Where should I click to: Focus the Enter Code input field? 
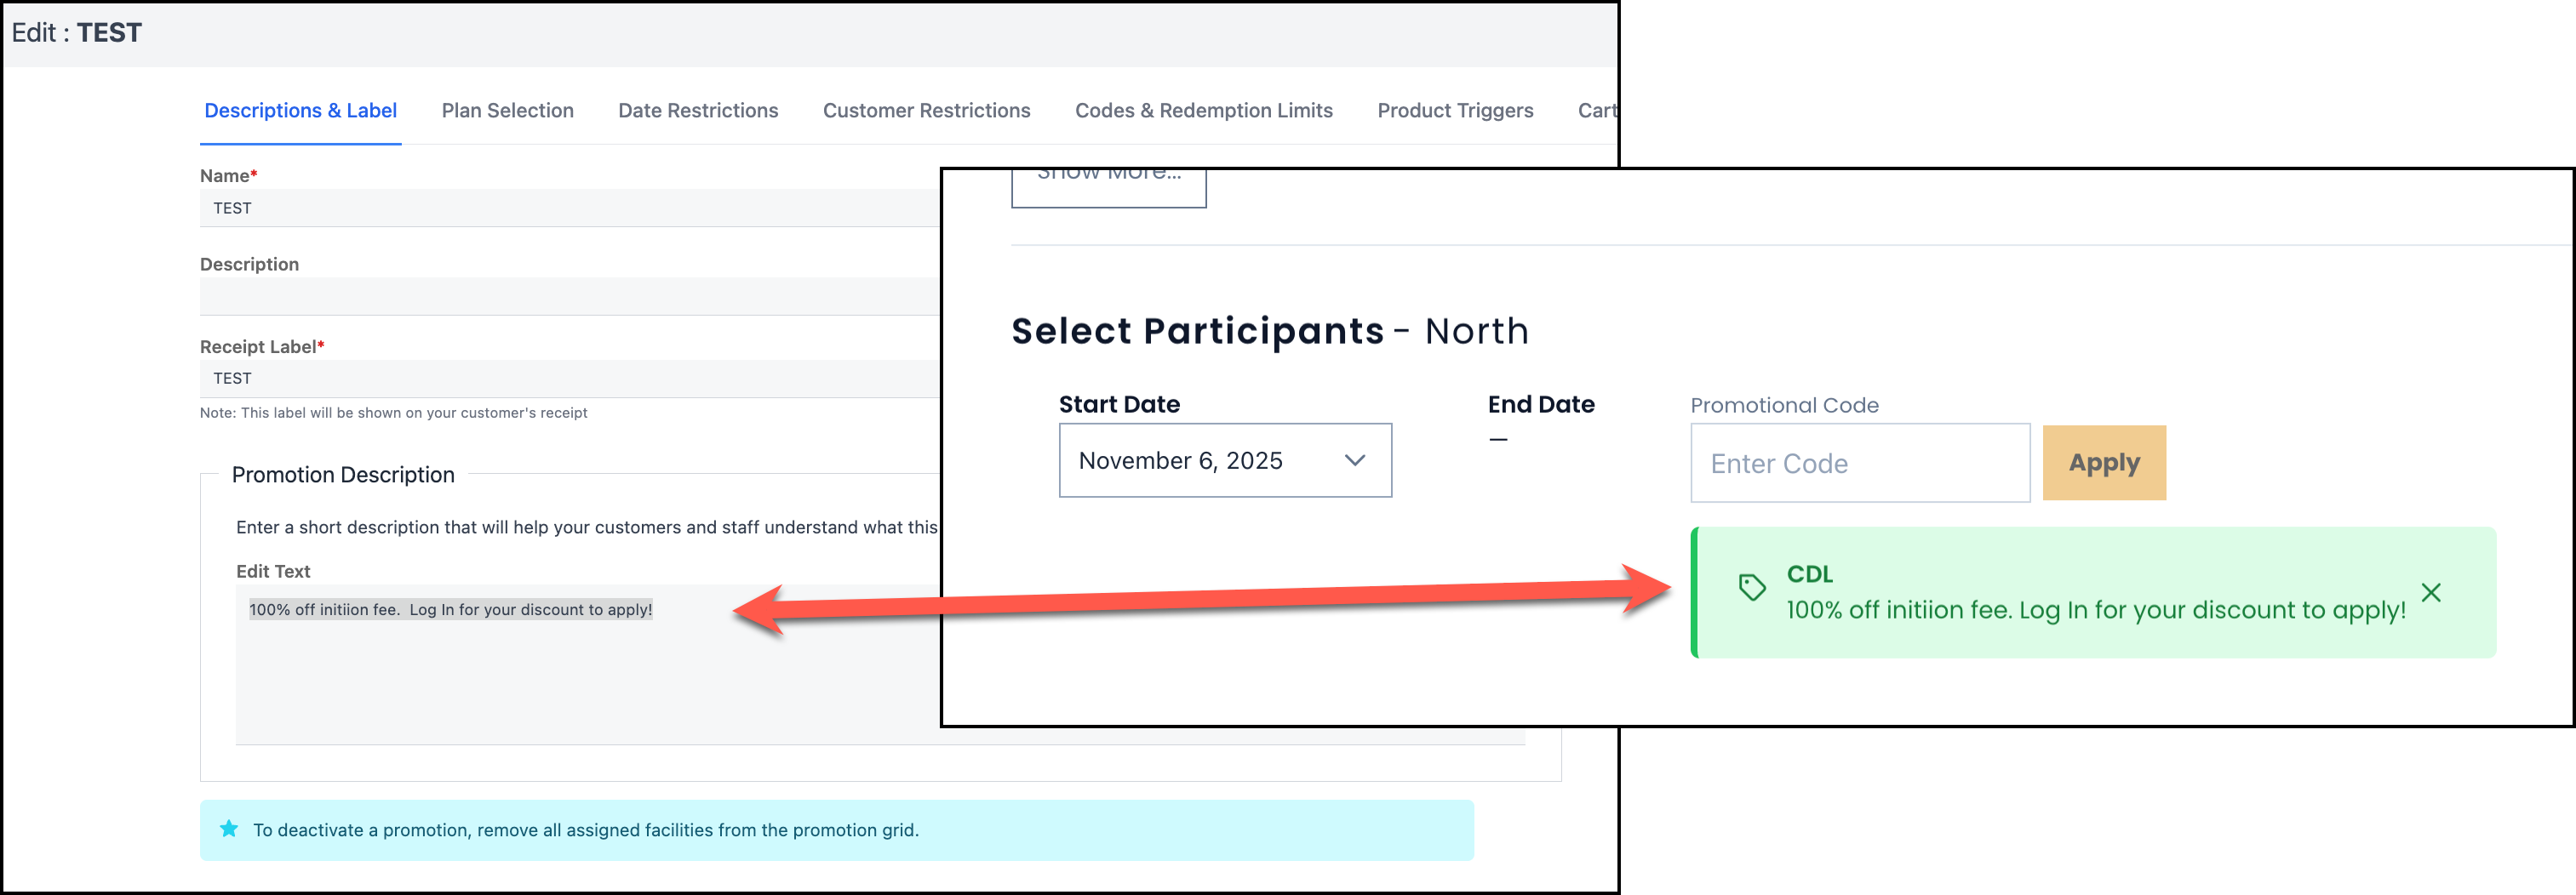(x=1859, y=464)
